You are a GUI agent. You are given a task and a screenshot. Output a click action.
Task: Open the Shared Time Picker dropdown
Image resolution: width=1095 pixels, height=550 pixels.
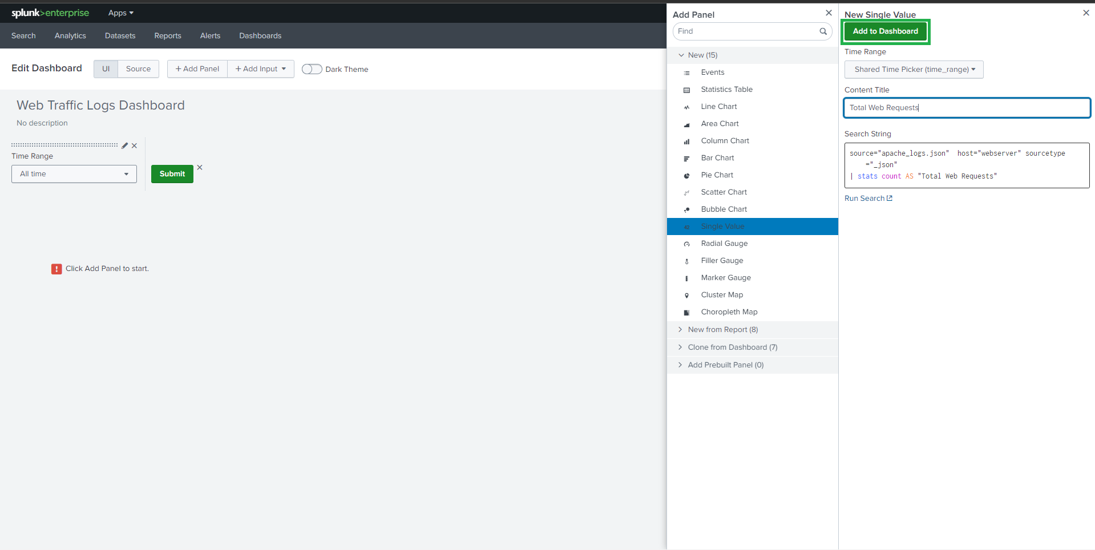tap(914, 70)
